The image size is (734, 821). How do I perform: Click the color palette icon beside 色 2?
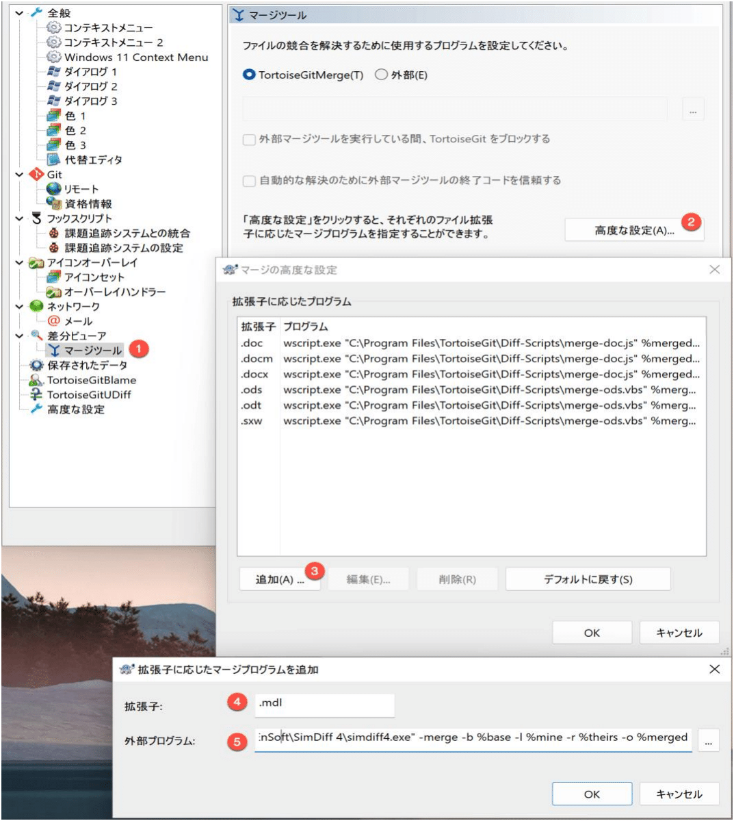click(x=53, y=130)
